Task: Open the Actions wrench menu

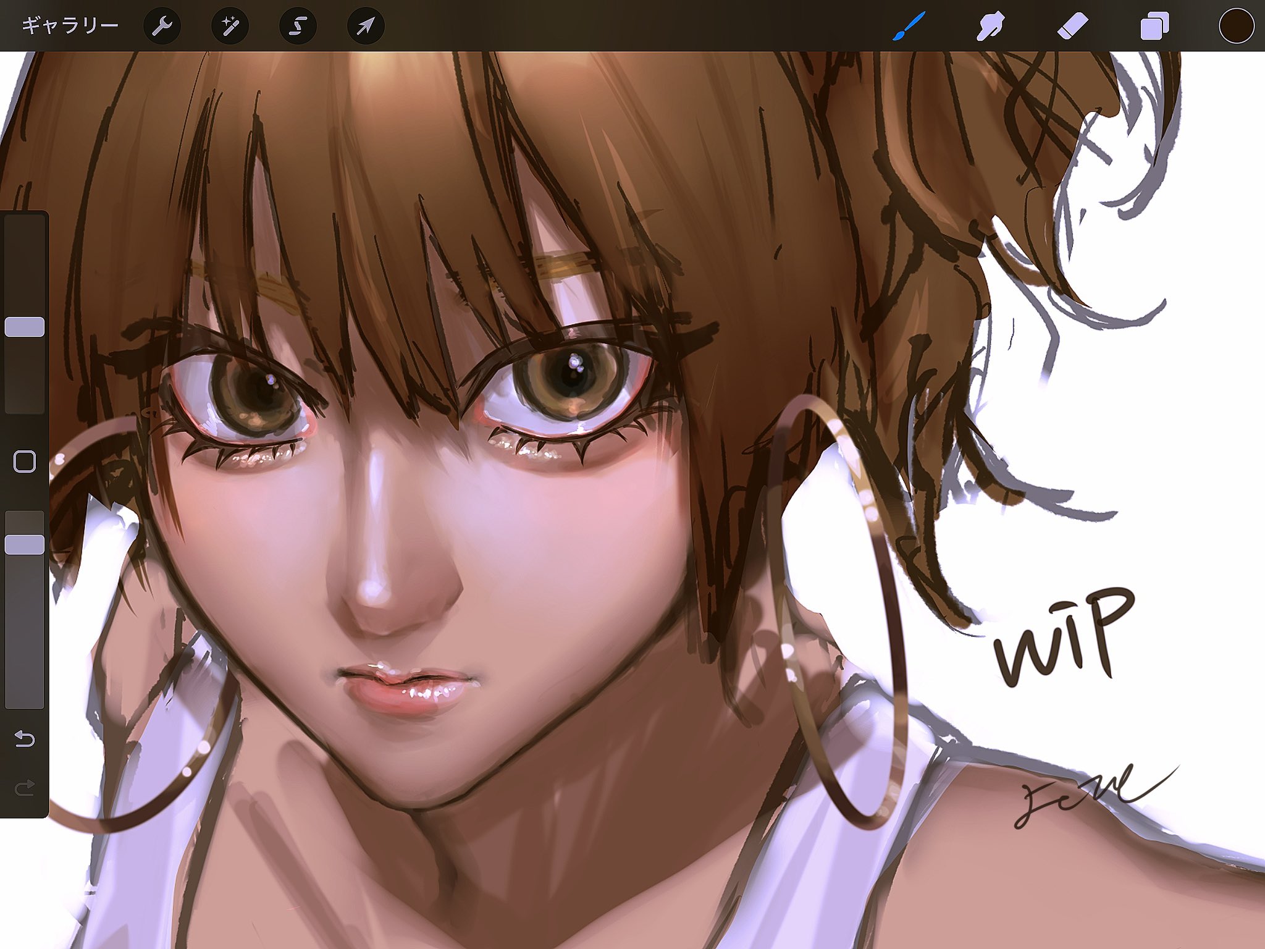Action: point(162,26)
